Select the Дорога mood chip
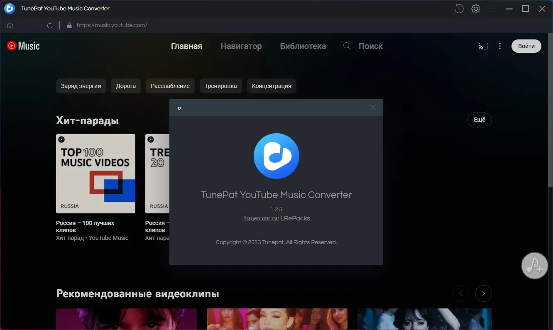This screenshot has height=330, width=553. pos(126,86)
